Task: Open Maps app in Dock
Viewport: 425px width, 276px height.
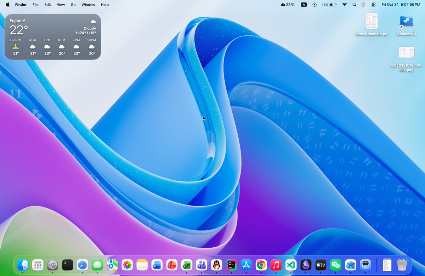Action: 112,265
